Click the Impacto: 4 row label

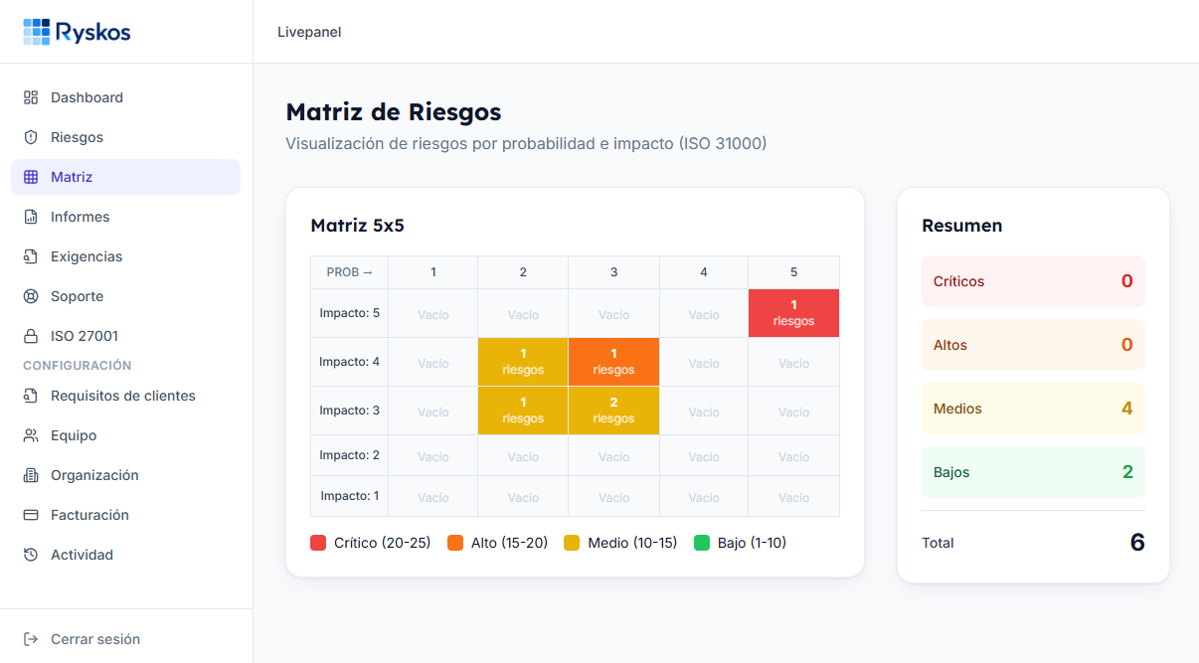point(349,362)
